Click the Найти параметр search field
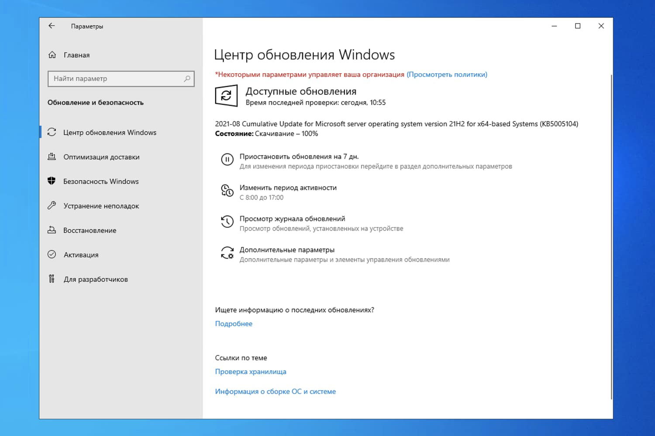 (121, 78)
